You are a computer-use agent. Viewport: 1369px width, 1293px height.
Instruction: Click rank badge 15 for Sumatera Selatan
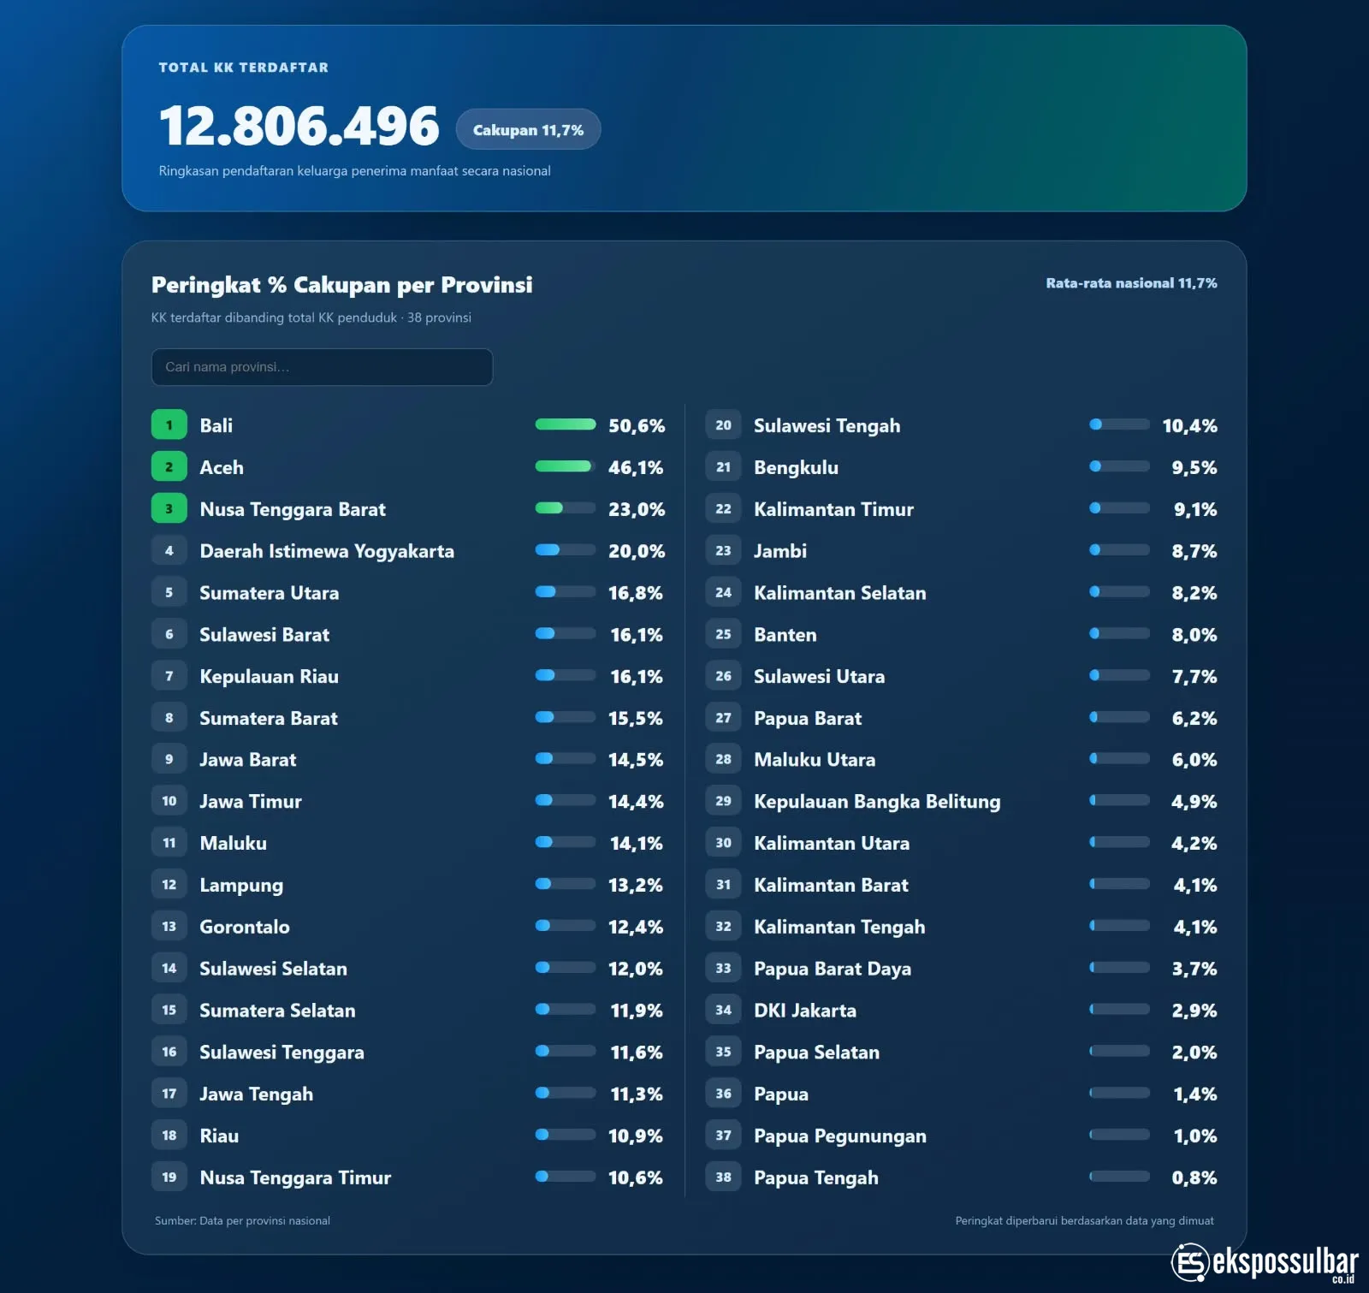click(x=169, y=1011)
